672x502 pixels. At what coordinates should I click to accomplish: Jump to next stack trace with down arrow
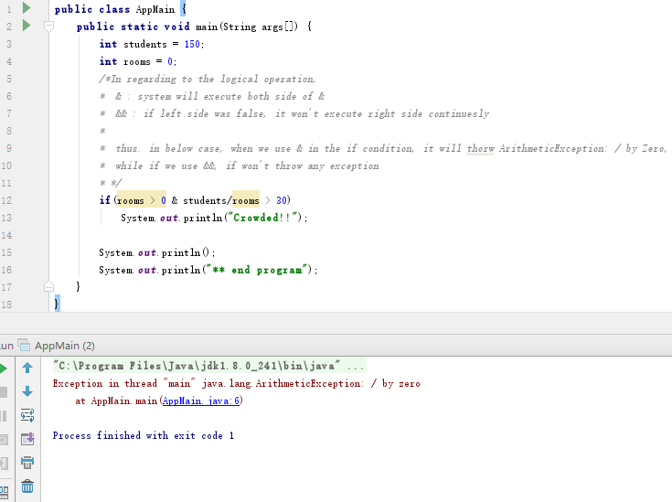coord(27,391)
